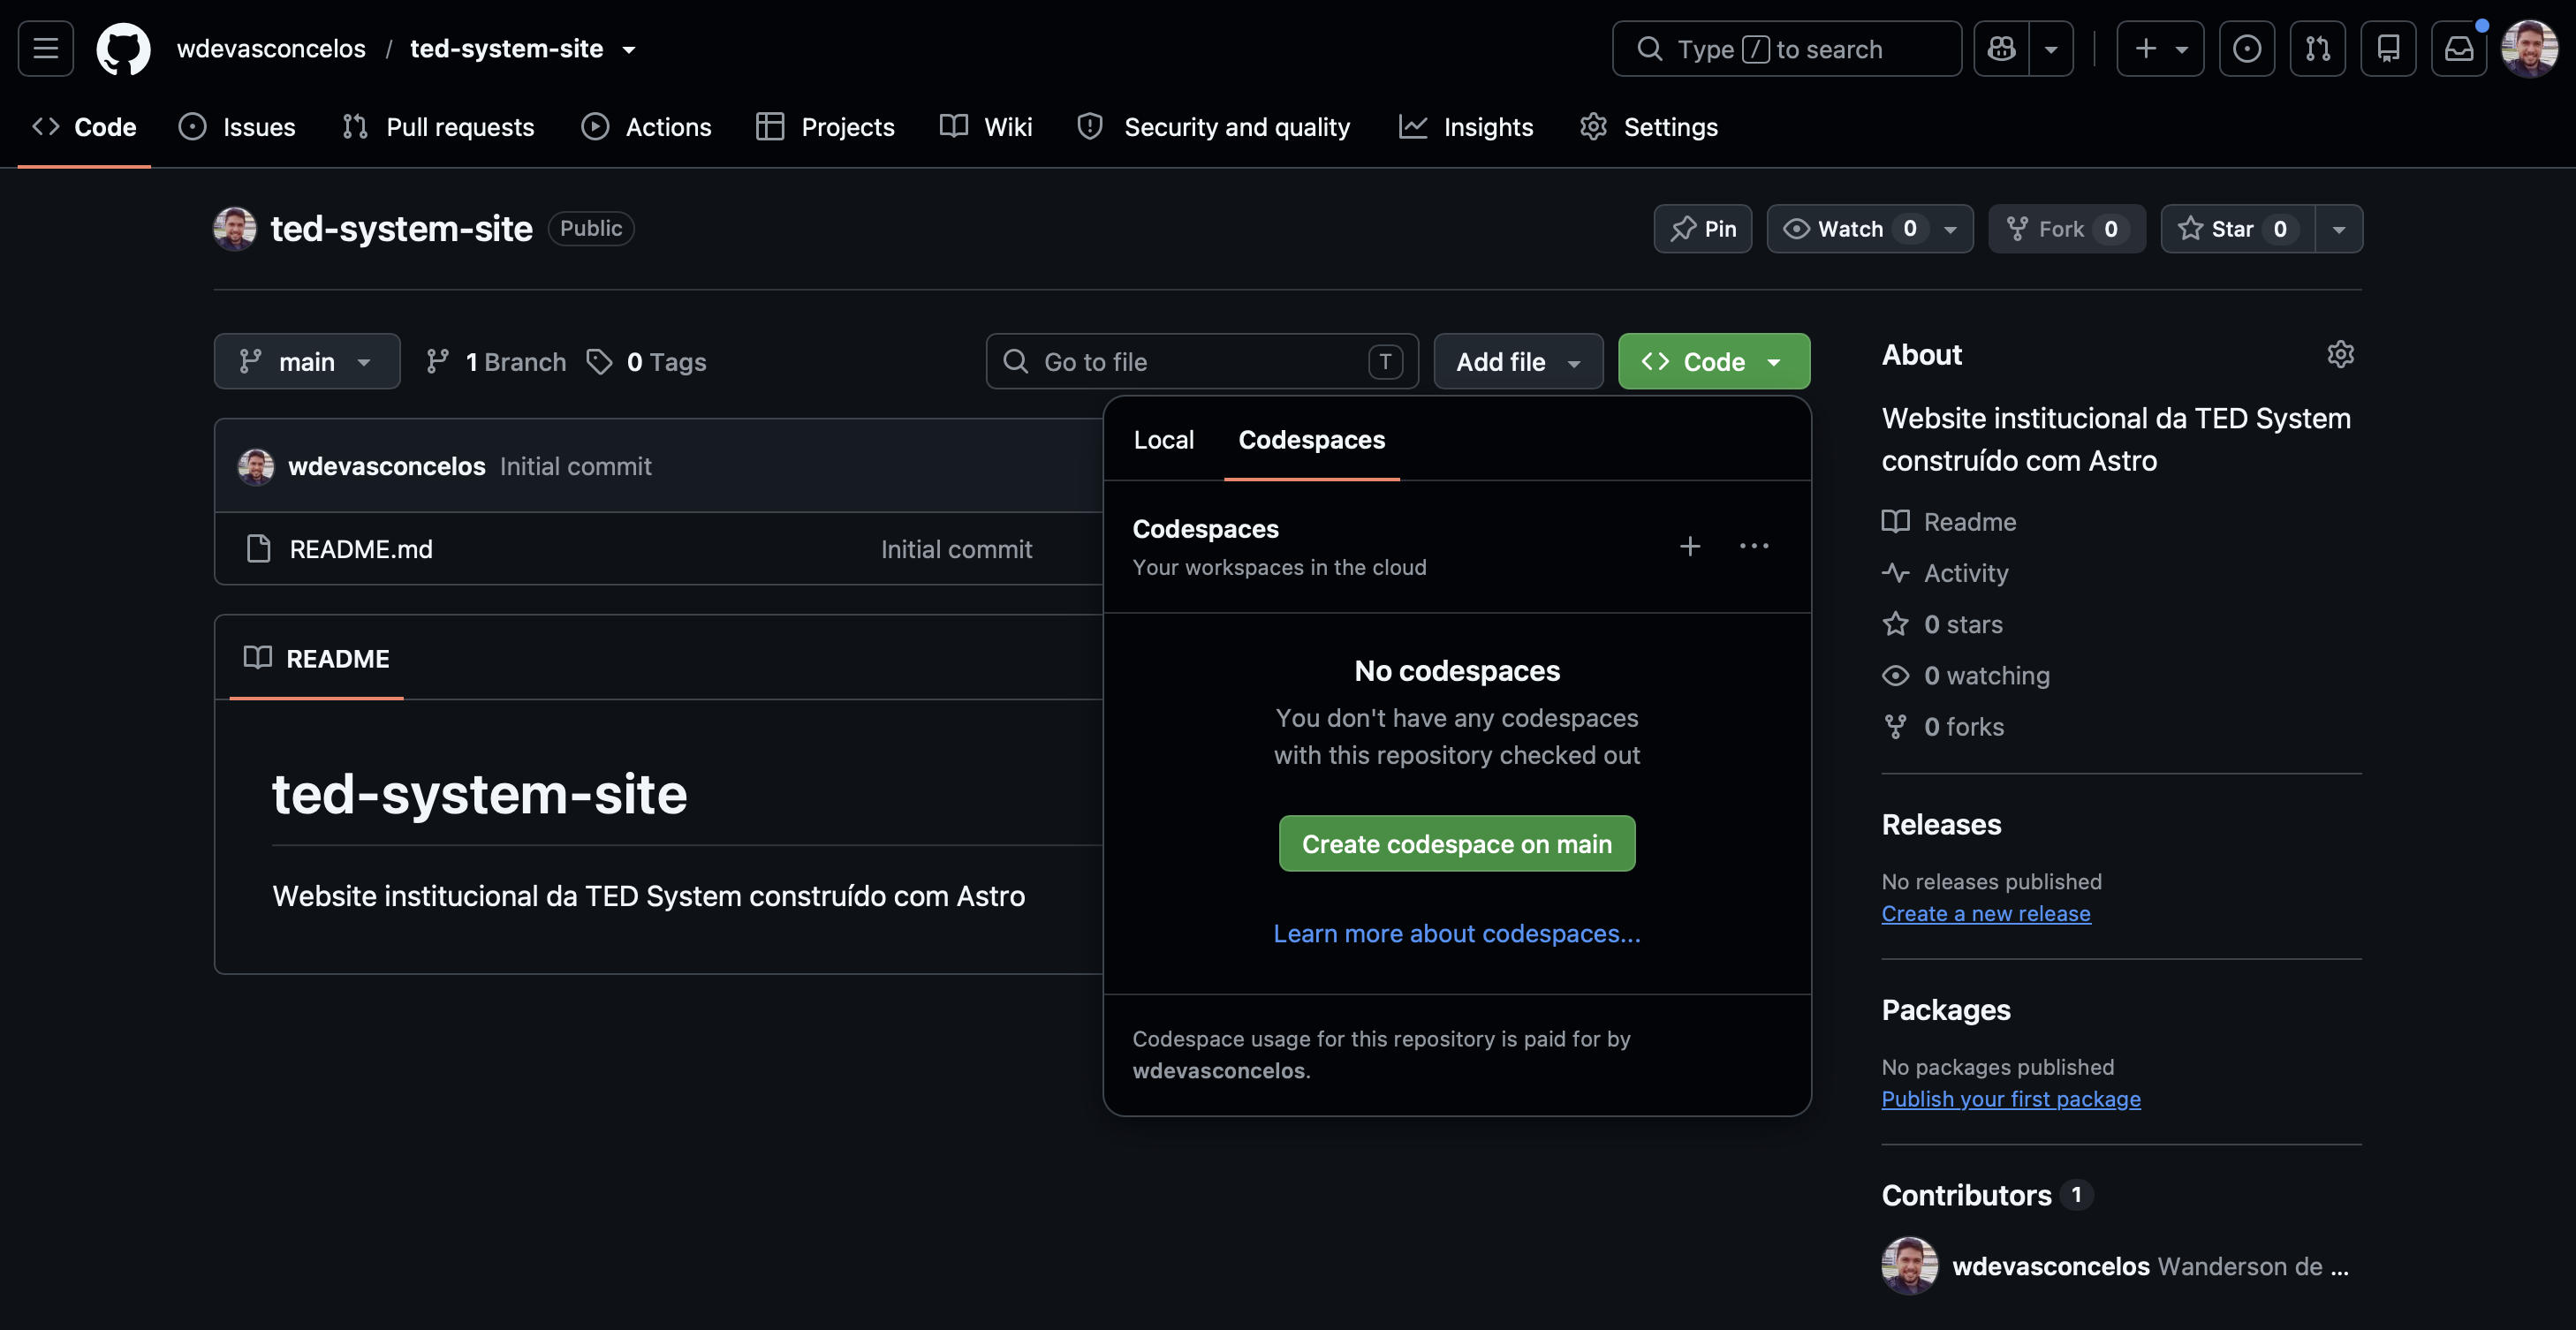Viewport: 2576px width, 1330px height.
Task: Open the README.md file
Action: point(361,549)
